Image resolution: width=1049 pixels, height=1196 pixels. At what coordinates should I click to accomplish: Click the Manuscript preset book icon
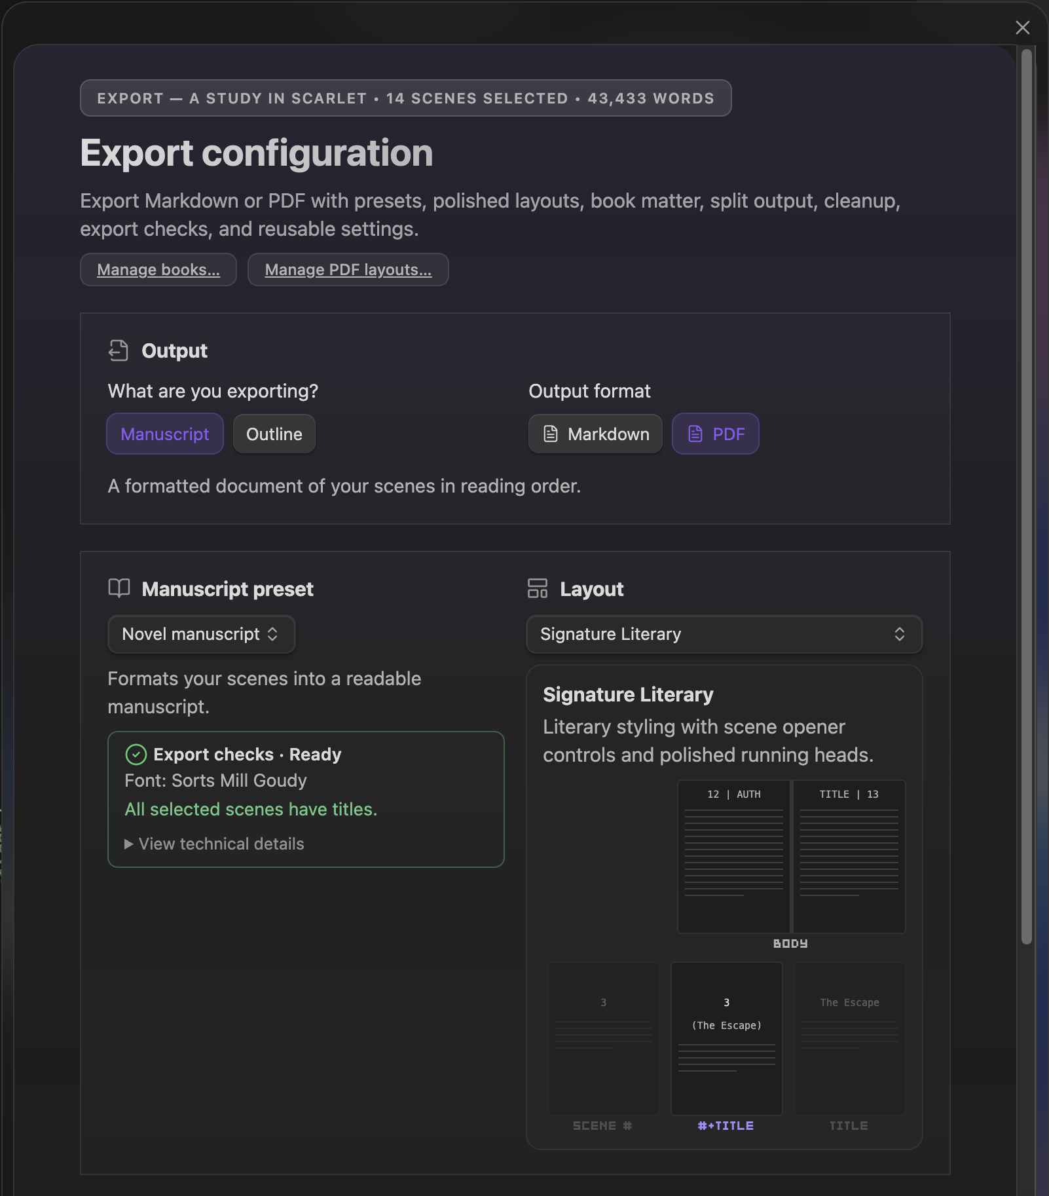point(119,588)
